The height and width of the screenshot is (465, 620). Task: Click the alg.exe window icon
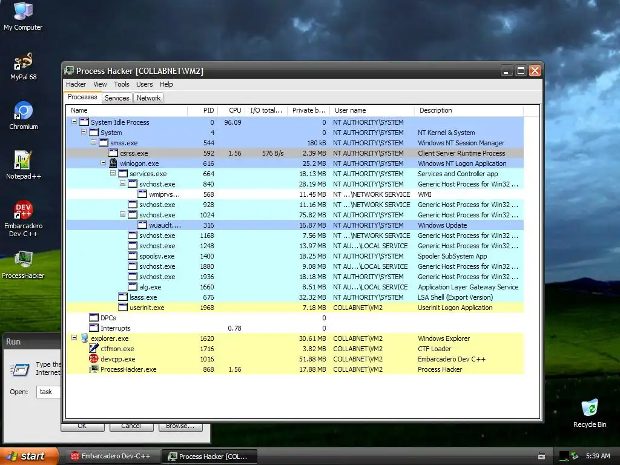point(133,286)
